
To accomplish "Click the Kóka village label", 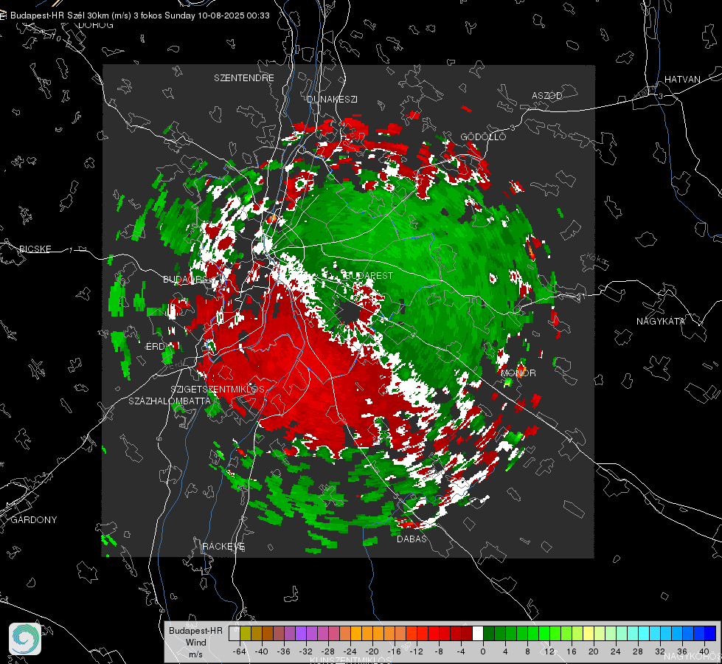I will click(x=596, y=259).
